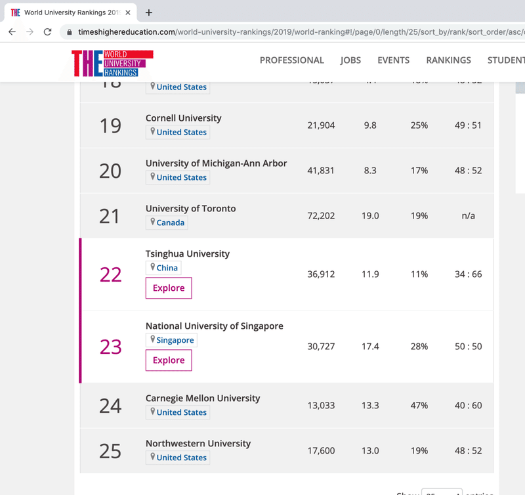
Task: Click female:male ratio 34 : 66
Action: [x=468, y=274]
